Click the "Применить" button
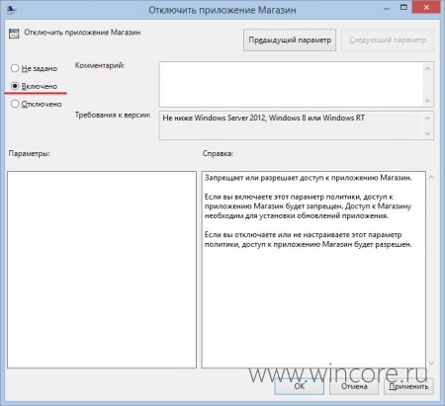 coord(408,386)
